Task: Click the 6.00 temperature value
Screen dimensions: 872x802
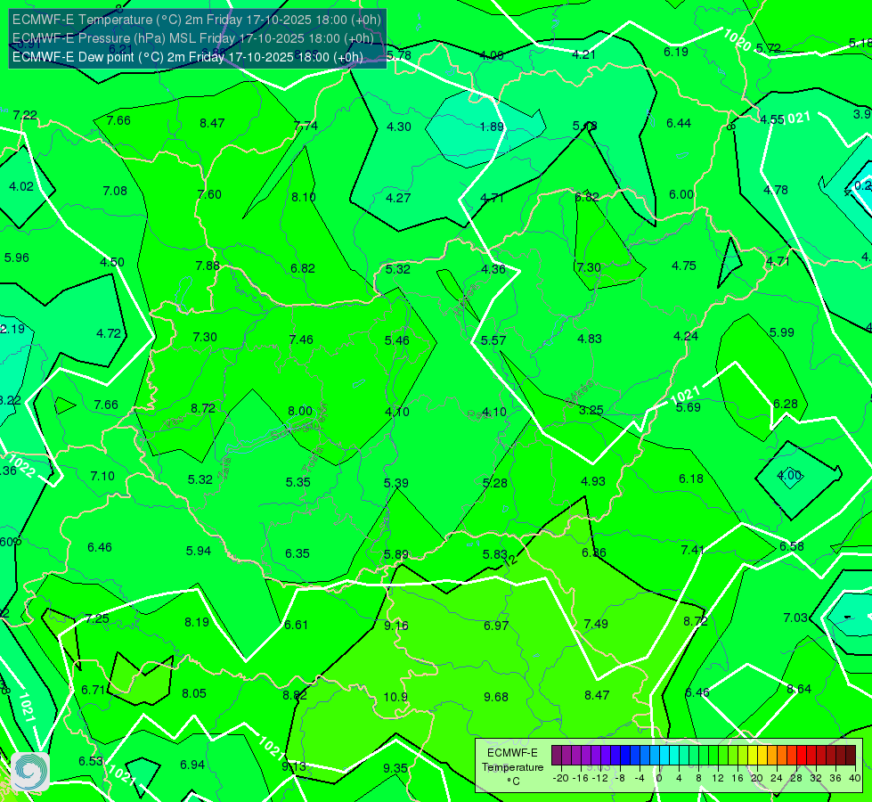Action: click(681, 194)
